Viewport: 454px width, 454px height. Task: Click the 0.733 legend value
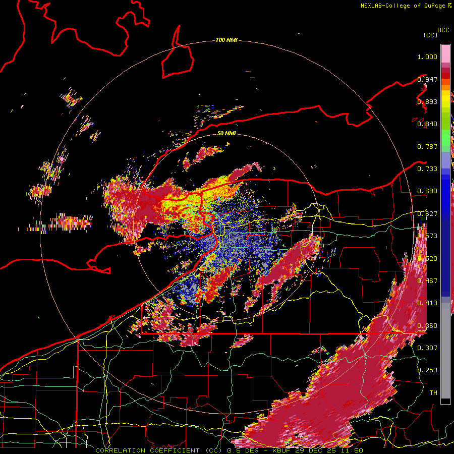click(427, 169)
